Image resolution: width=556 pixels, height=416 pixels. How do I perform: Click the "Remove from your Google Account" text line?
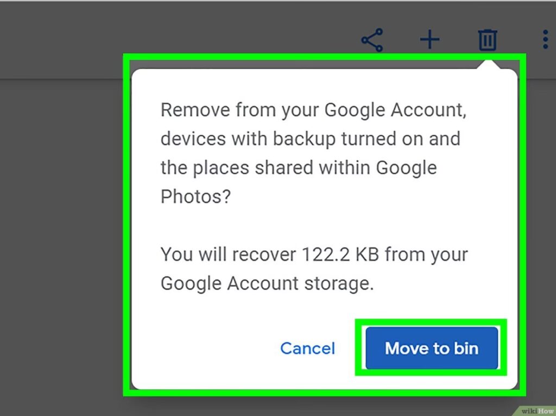tap(314, 110)
